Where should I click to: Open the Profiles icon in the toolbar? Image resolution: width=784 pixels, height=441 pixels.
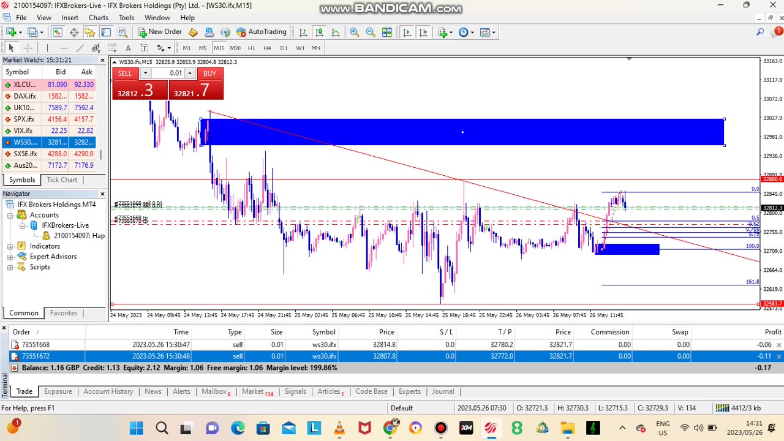pyautogui.click(x=32, y=32)
